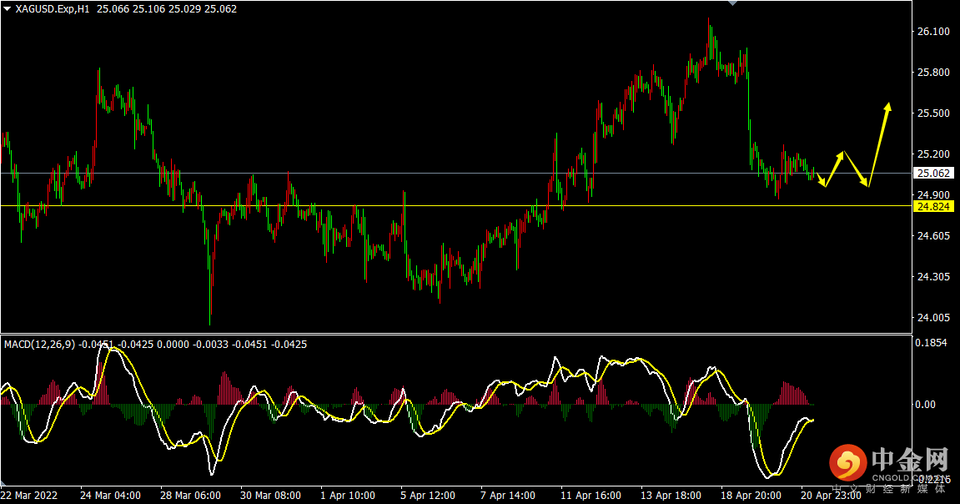Image resolution: width=960 pixels, height=504 pixels.
Task: Click the 25.500 price scale value
Action: 933,113
